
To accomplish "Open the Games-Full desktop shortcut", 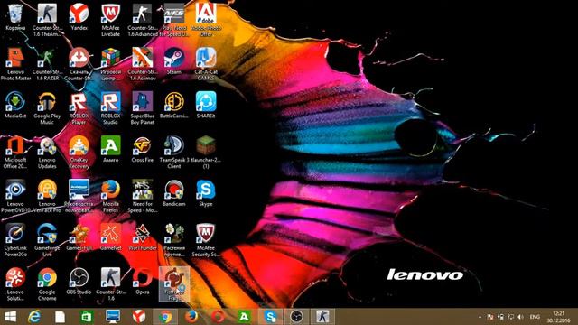I will point(79,237).
